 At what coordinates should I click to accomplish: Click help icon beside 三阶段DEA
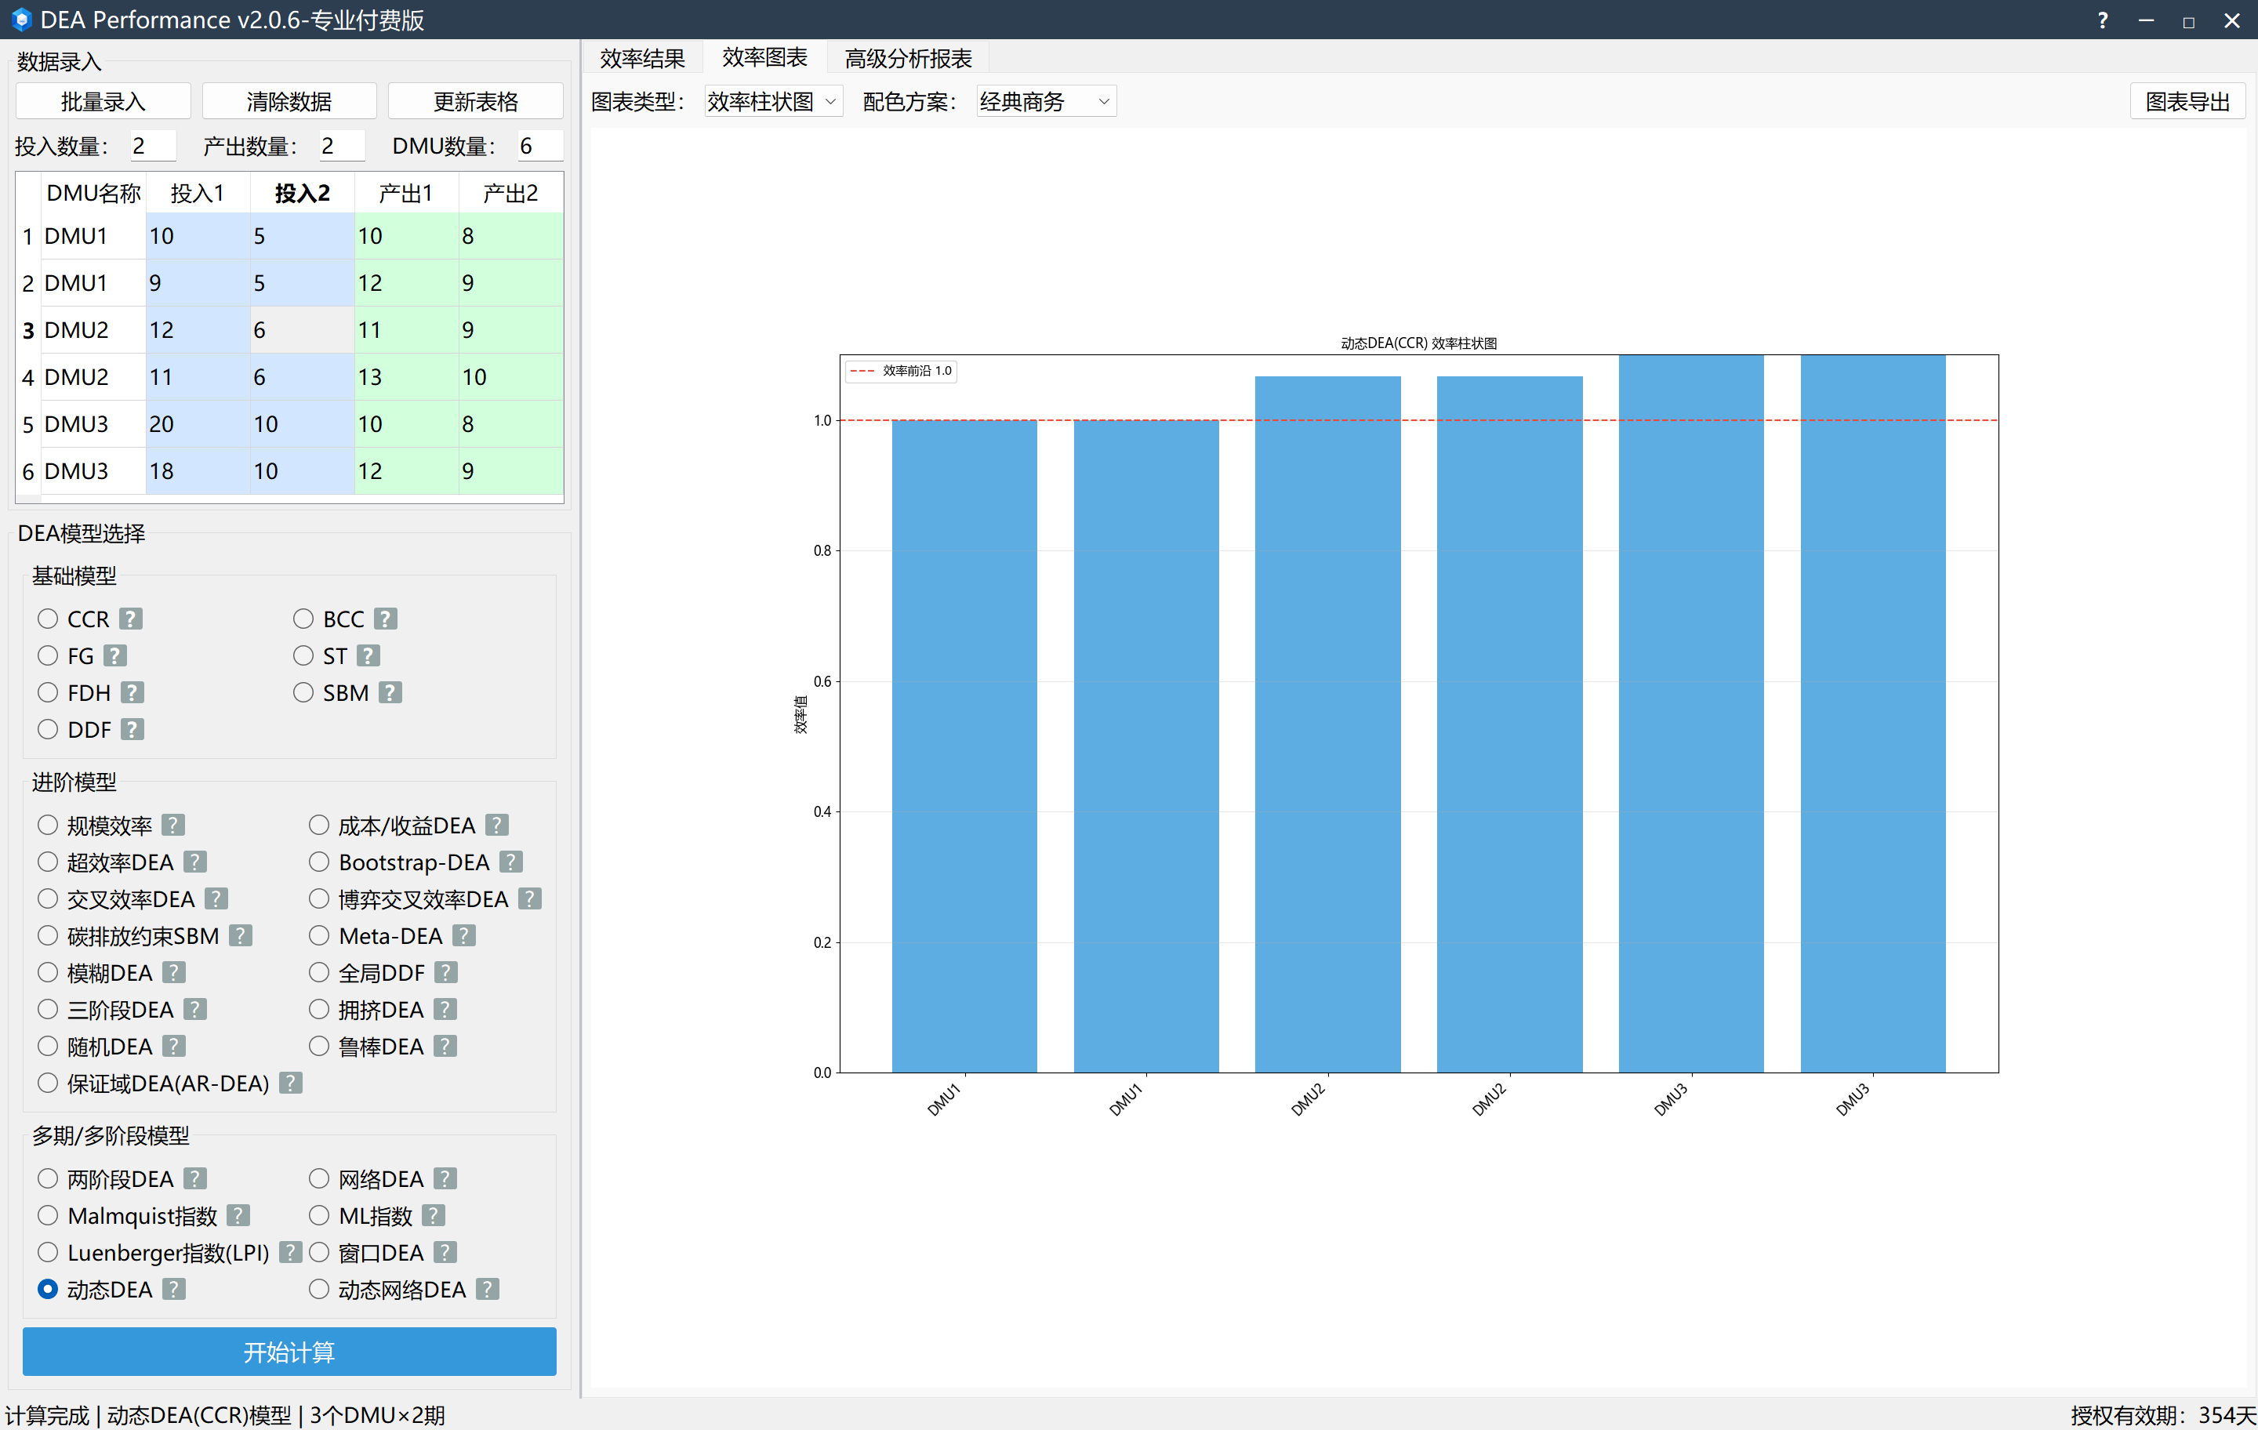coord(195,1009)
